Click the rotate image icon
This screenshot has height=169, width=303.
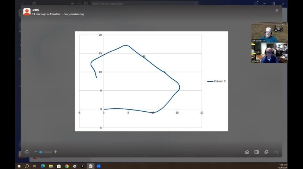(27, 152)
